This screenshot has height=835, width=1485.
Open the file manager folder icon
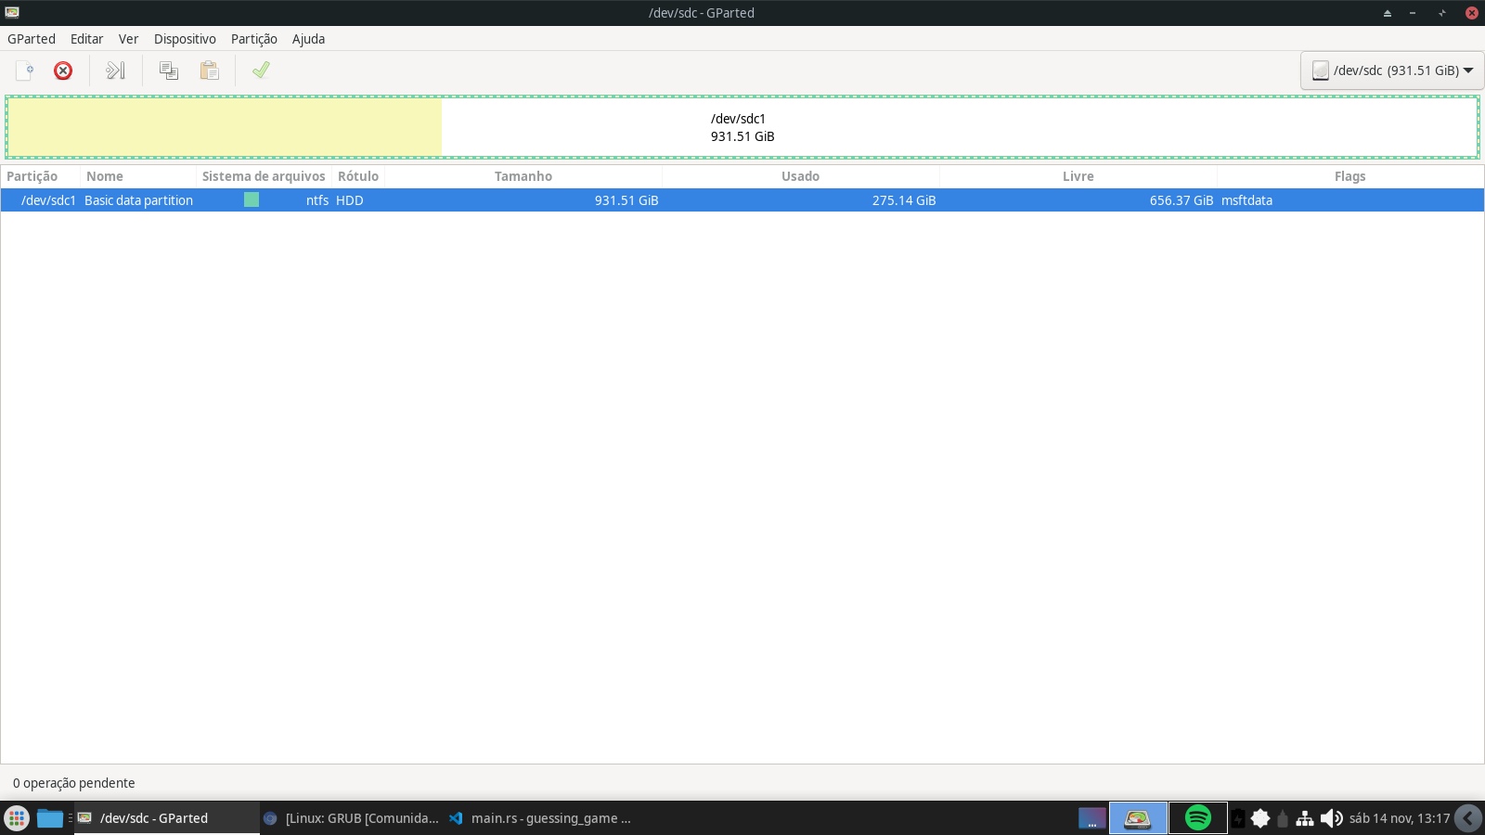point(50,818)
